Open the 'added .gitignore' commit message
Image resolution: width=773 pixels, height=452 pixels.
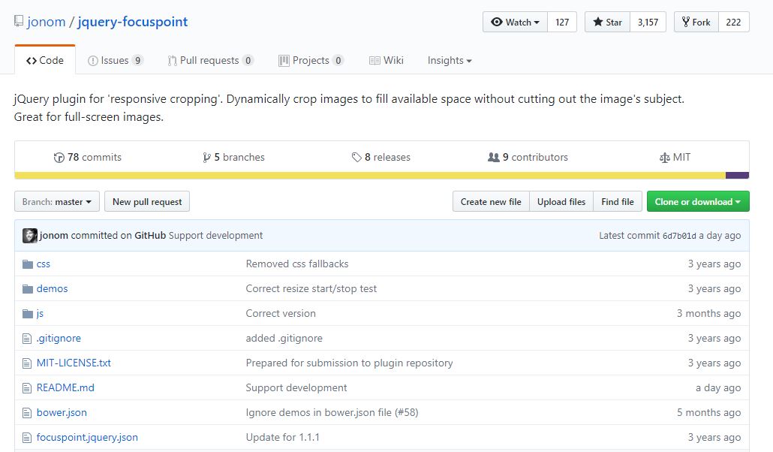pyautogui.click(x=284, y=339)
